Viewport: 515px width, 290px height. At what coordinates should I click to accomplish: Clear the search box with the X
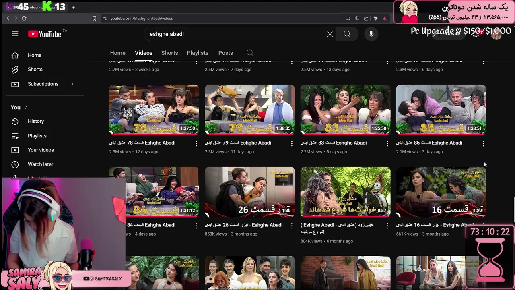pyautogui.click(x=330, y=34)
